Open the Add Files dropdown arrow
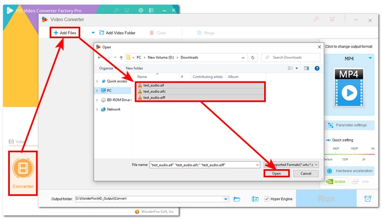 tap(93, 33)
